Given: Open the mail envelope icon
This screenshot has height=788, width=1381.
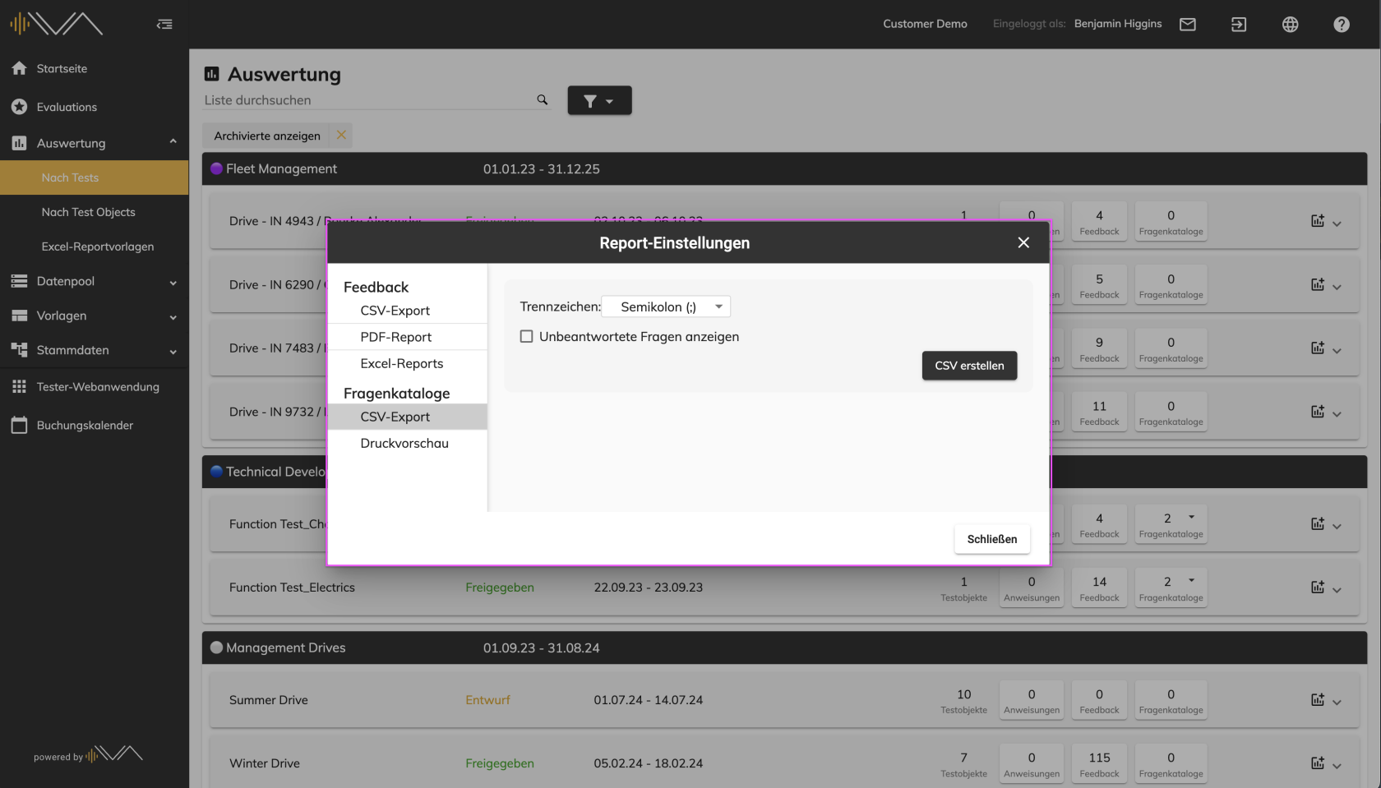Looking at the screenshot, I should coord(1187,24).
